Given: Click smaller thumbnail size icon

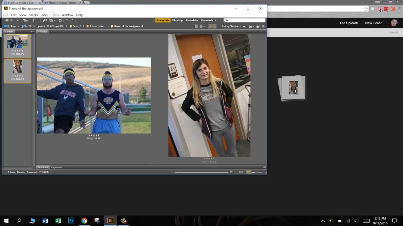Looking at the screenshot, I should point(173,172).
